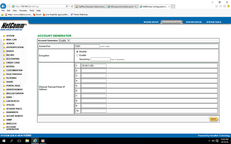The image size is (231, 144).
Task: Open the ACCOUNT GENERATOR sidebar item
Action: click(12, 128)
